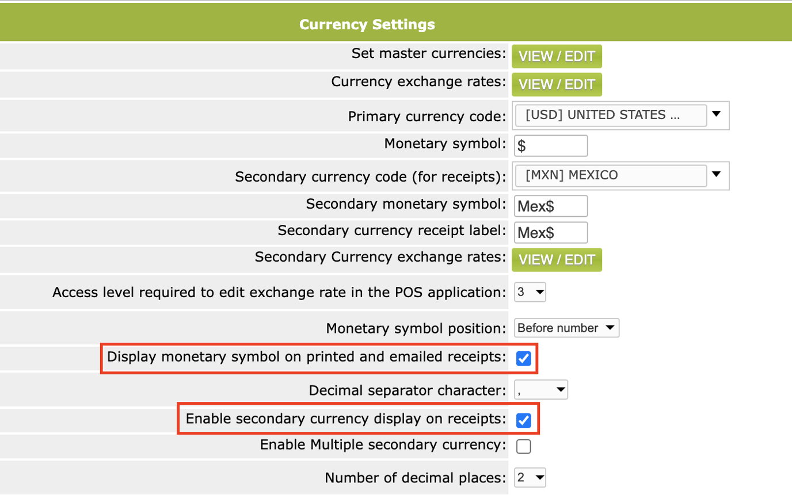
Task: Select the secondary currency receipt label field
Action: pos(550,232)
